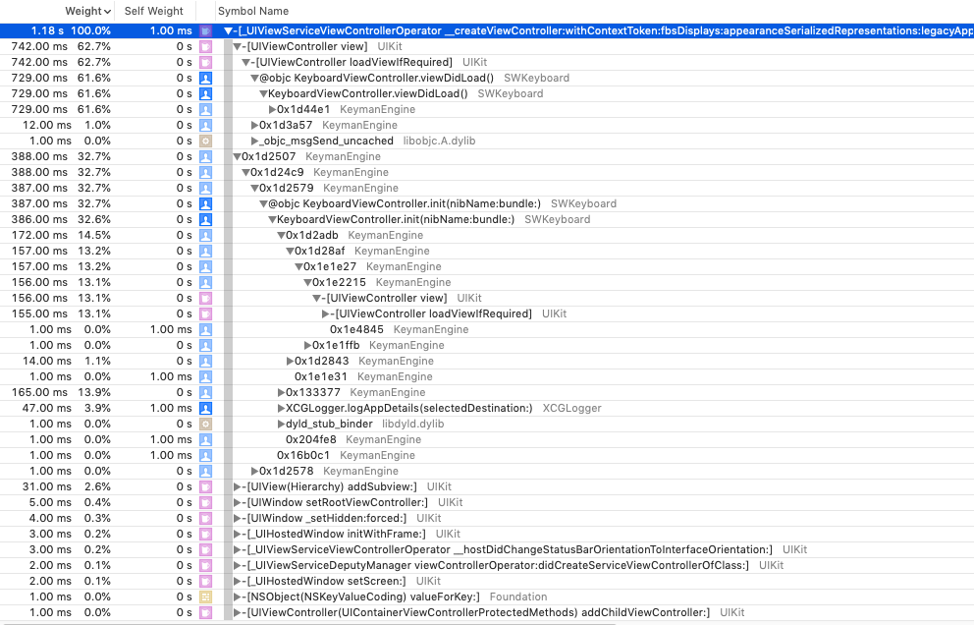Select the 0x204fe8 KeymanEngine row
This screenshot has width=974, height=625.
[x=487, y=439]
